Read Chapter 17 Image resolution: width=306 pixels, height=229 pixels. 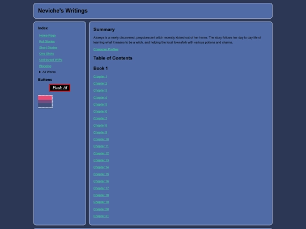(x=101, y=188)
